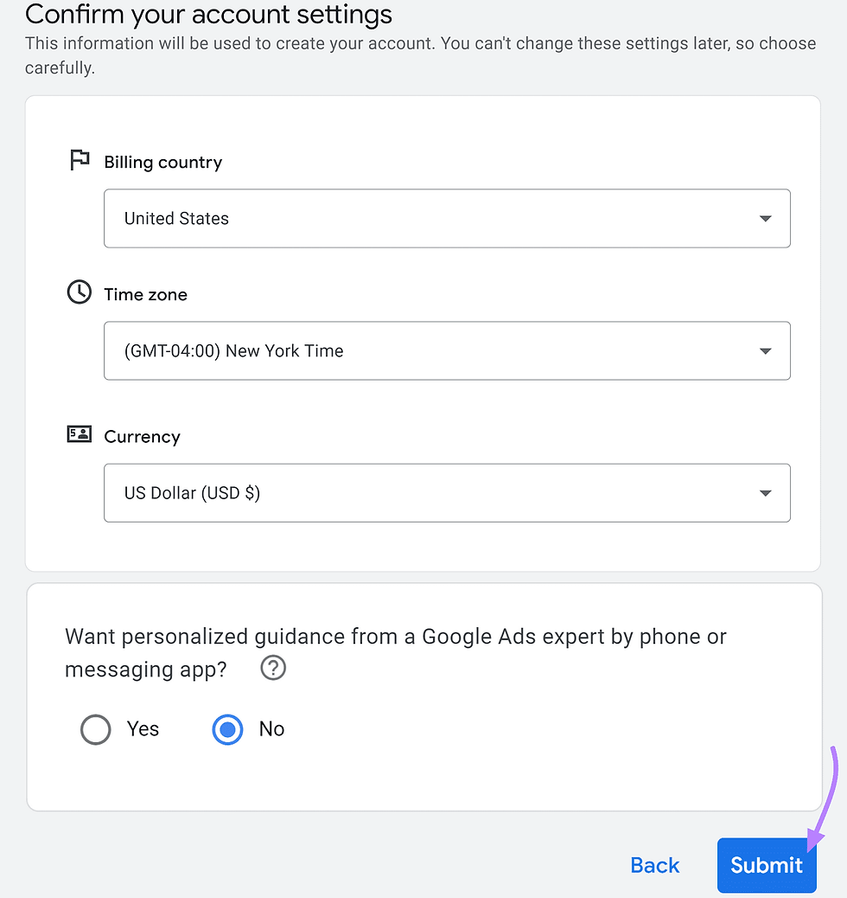This screenshot has height=898, width=847.
Task: Click the Yes label text
Action: [142, 729]
